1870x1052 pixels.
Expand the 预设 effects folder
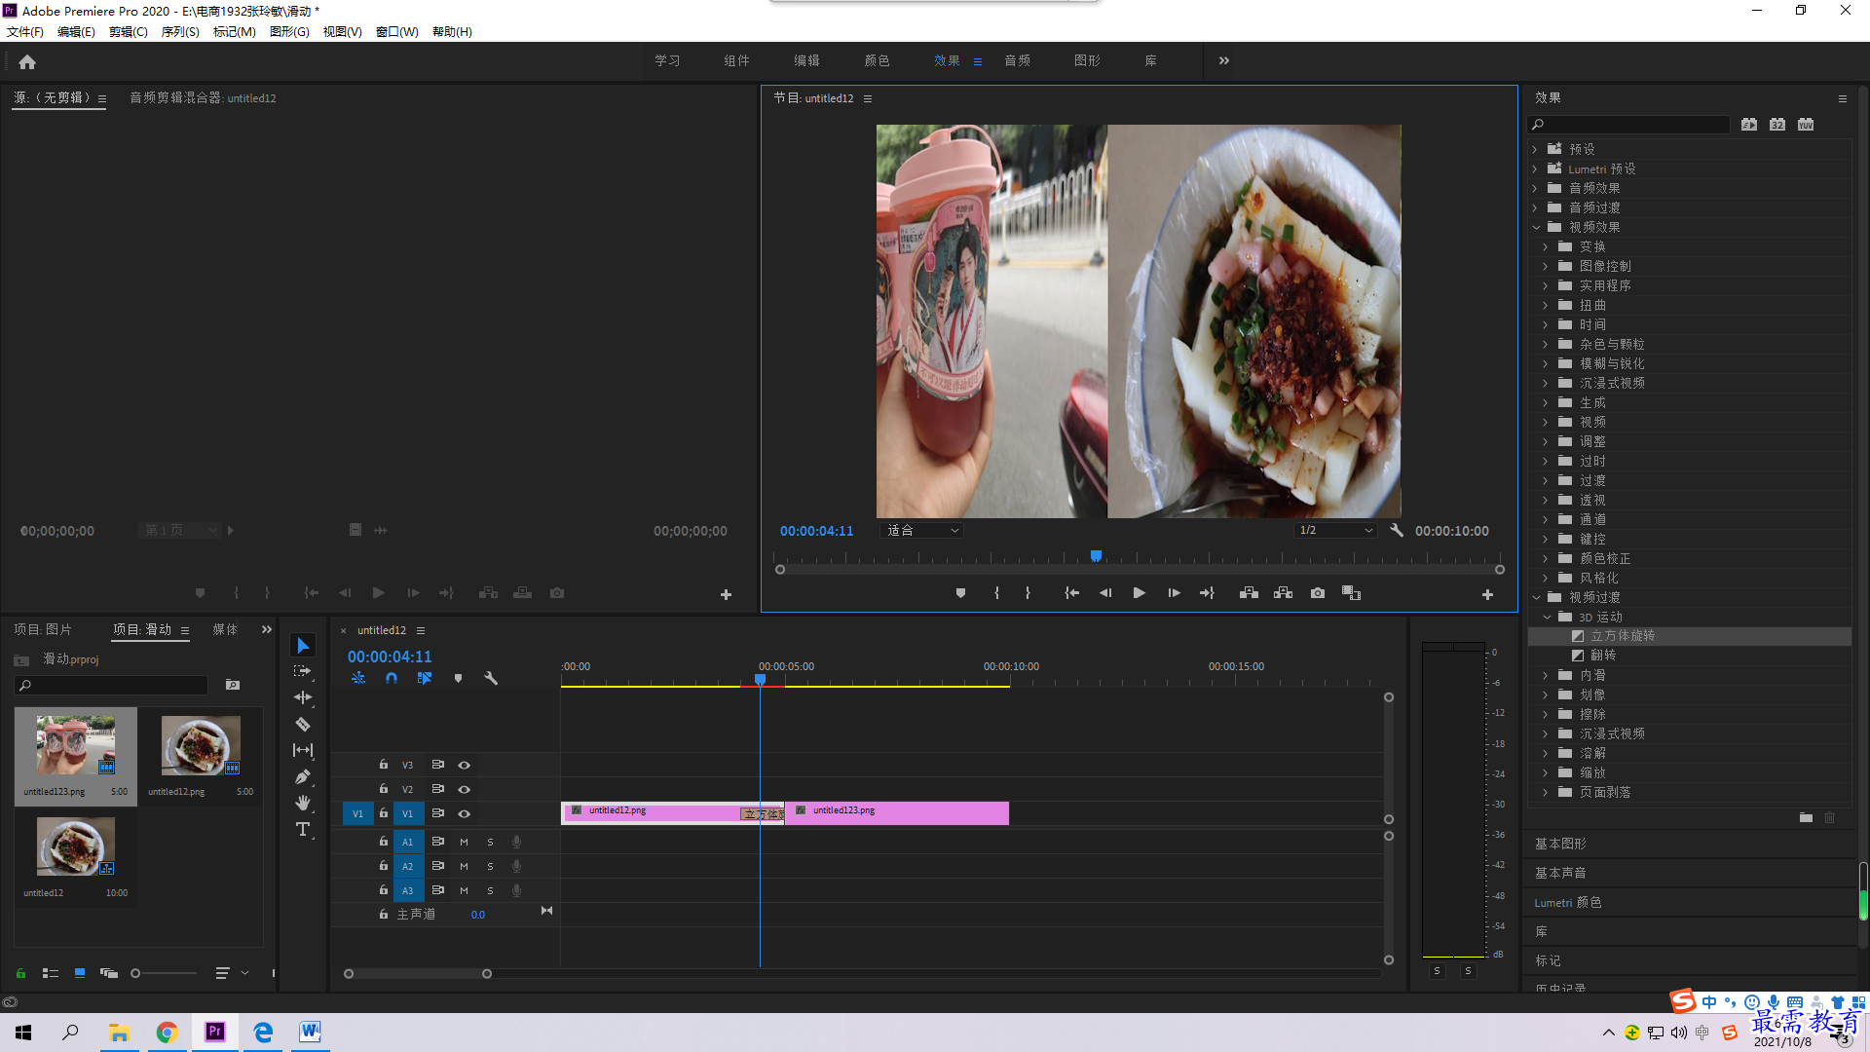coord(1536,149)
